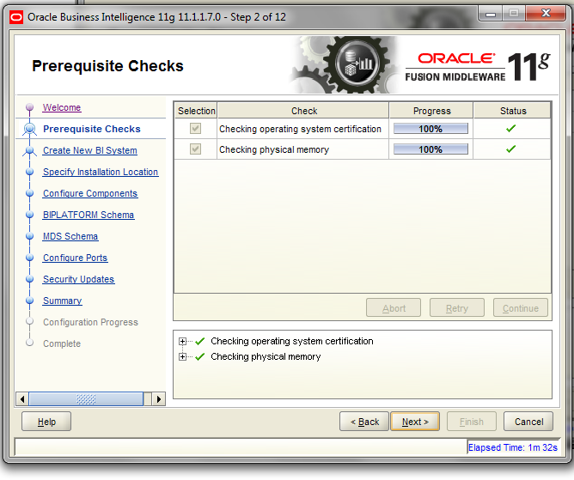Click status checkmark for operating system certification row

(x=510, y=129)
